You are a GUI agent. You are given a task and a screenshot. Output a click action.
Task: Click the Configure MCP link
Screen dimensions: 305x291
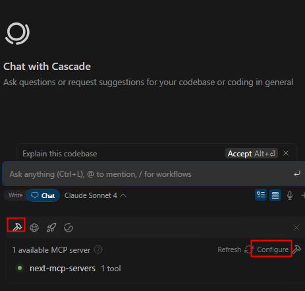point(273,249)
